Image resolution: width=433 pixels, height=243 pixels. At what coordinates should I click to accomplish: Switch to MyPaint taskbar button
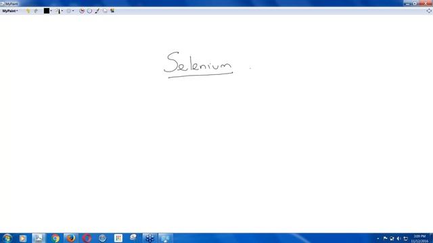point(166,238)
